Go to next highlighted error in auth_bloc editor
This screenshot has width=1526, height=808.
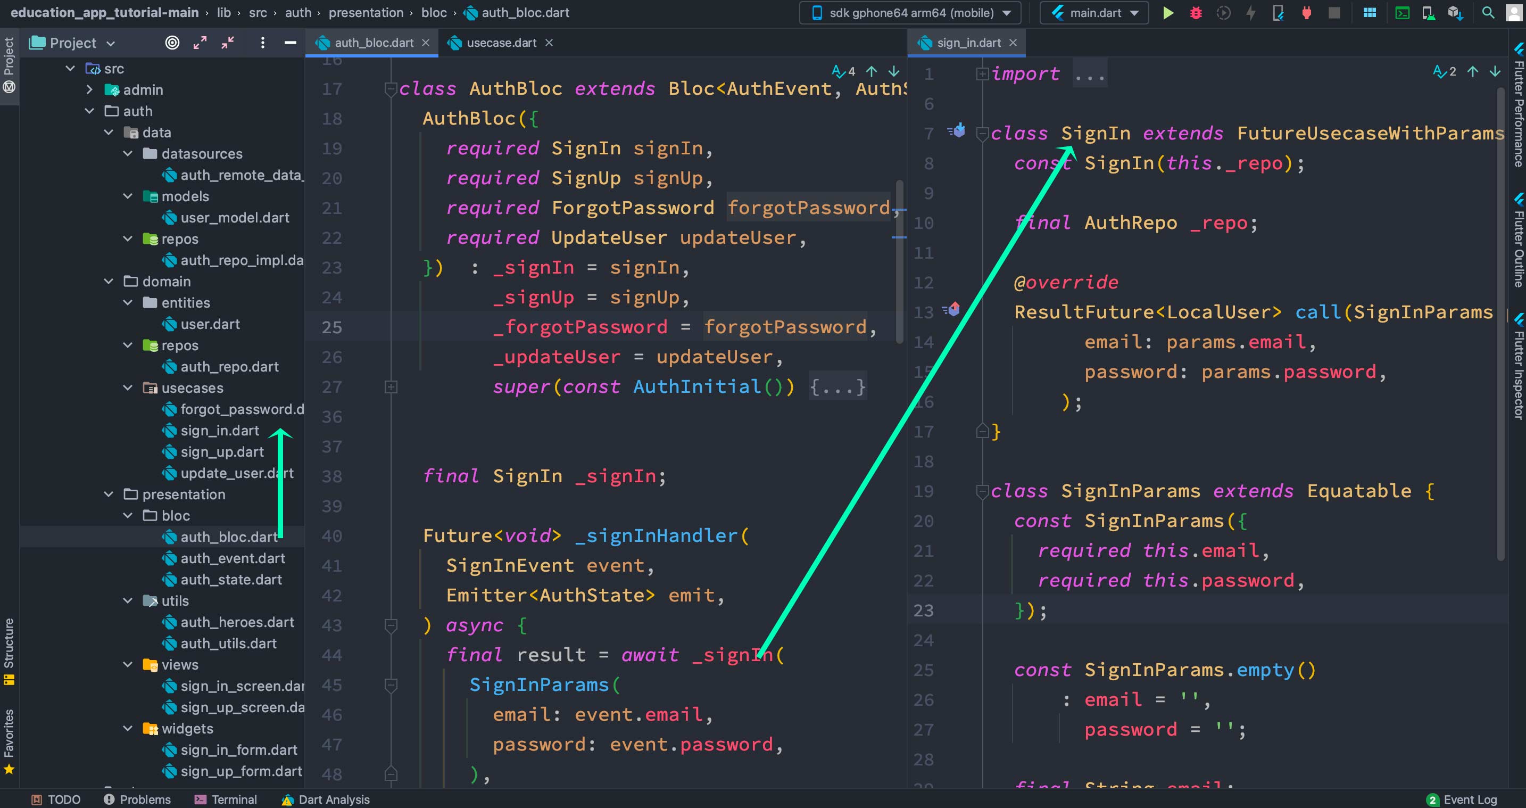point(894,72)
